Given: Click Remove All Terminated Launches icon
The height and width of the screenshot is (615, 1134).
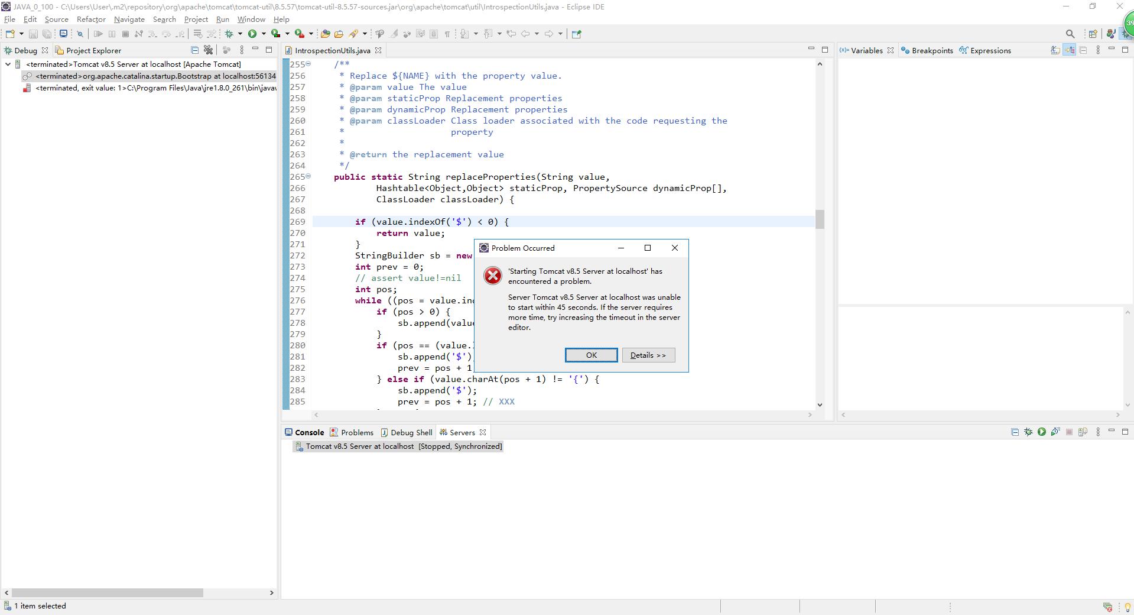Looking at the screenshot, I should [x=208, y=50].
